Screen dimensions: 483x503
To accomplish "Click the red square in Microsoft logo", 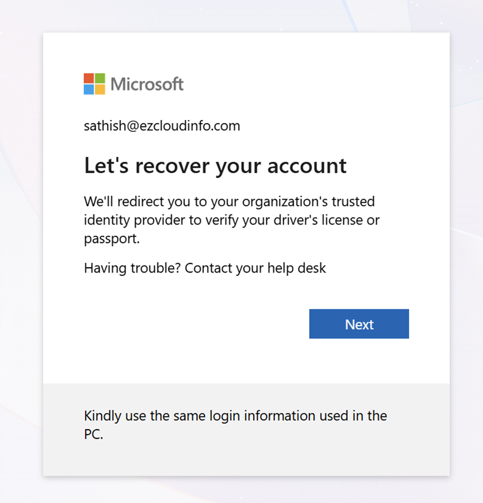I will point(89,79).
